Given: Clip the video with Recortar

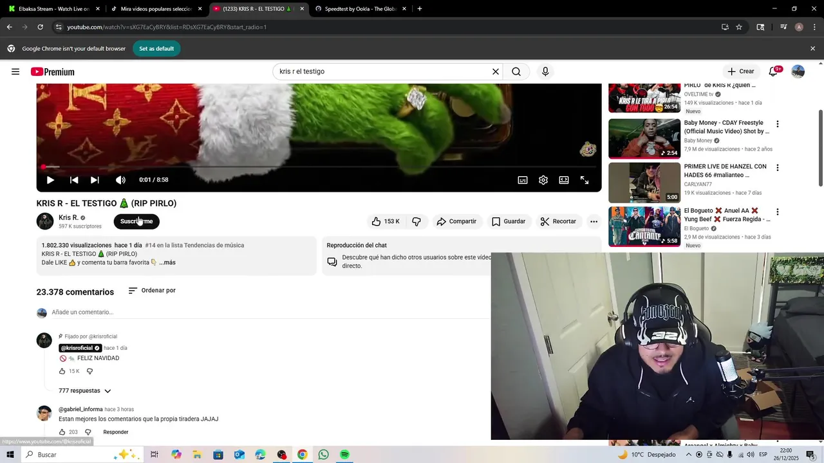Looking at the screenshot, I should click(558, 221).
